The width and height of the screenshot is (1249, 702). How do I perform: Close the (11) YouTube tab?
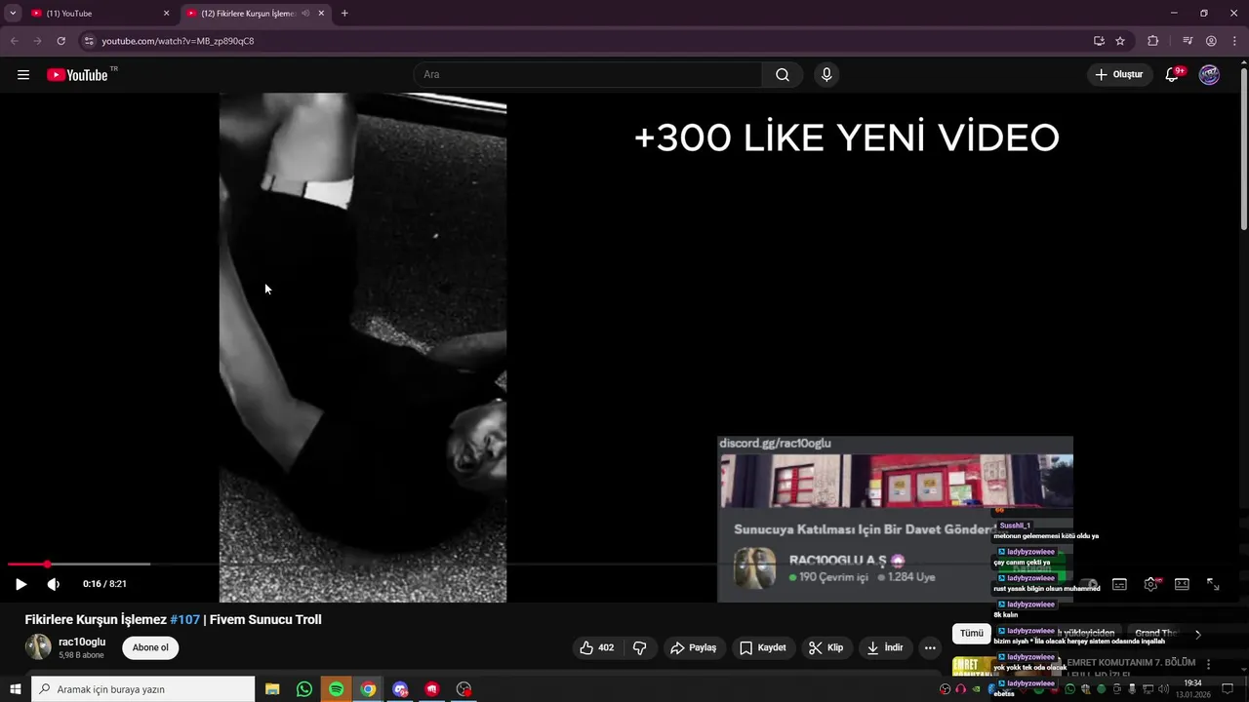pos(166,14)
